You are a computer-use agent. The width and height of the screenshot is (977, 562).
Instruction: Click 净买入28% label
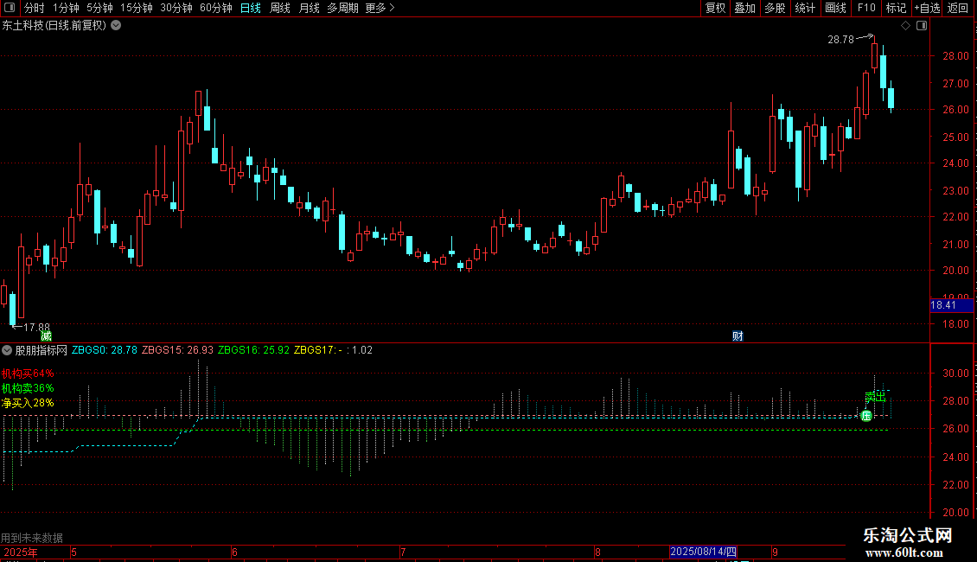28,403
